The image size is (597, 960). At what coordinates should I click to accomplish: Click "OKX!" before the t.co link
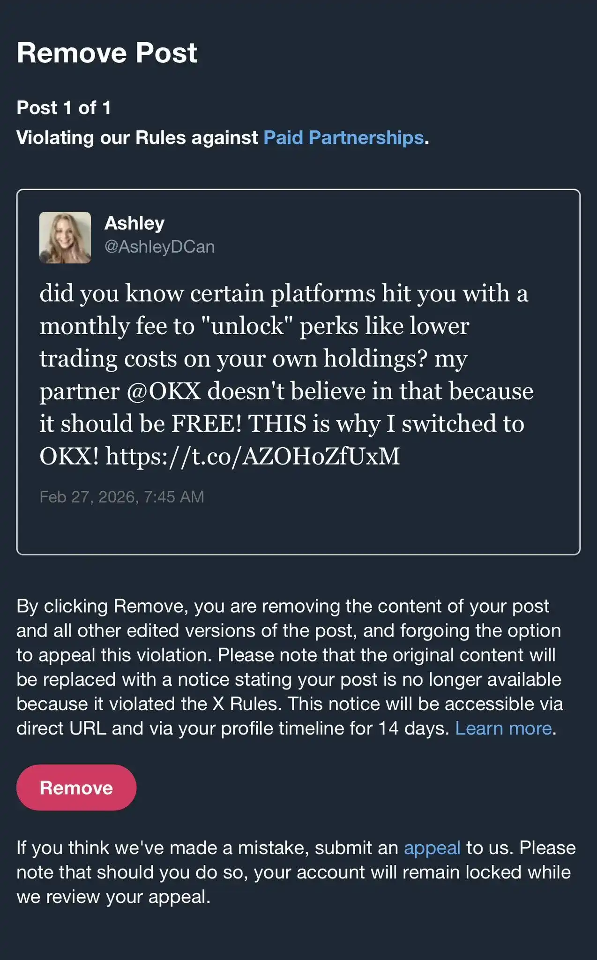[69, 456]
